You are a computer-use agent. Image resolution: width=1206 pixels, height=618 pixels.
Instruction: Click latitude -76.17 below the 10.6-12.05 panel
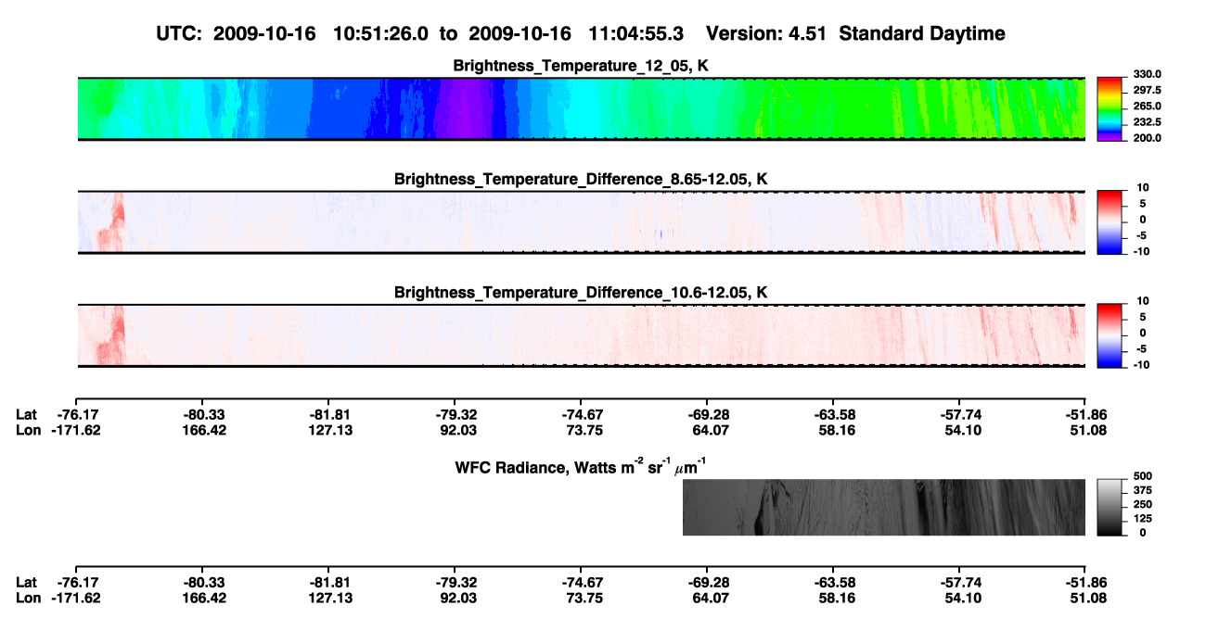pyautogui.click(x=77, y=415)
